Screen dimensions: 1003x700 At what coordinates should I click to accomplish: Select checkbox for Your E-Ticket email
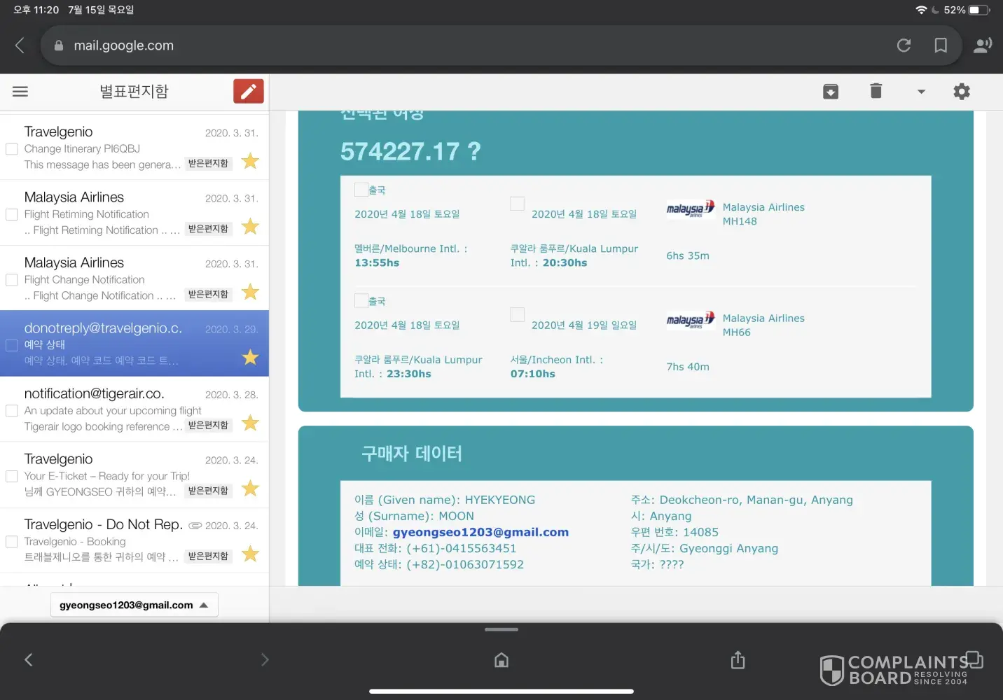pyautogui.click(x=12, y=476)
